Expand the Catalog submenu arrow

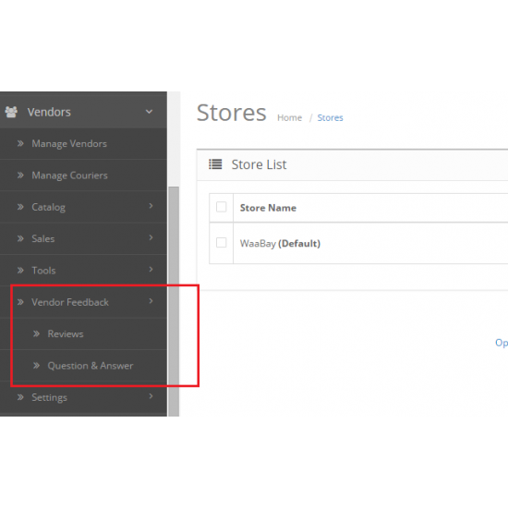pos(151,206)
